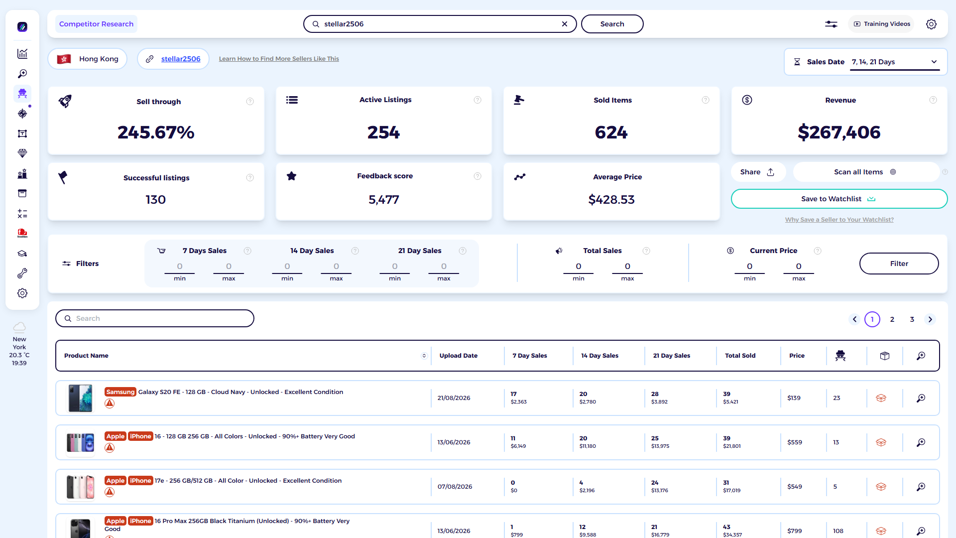The width and height of the screenshot is (956, 538).
Task: Open the target crosshair sidebar icon
Action: click(22, 114)
